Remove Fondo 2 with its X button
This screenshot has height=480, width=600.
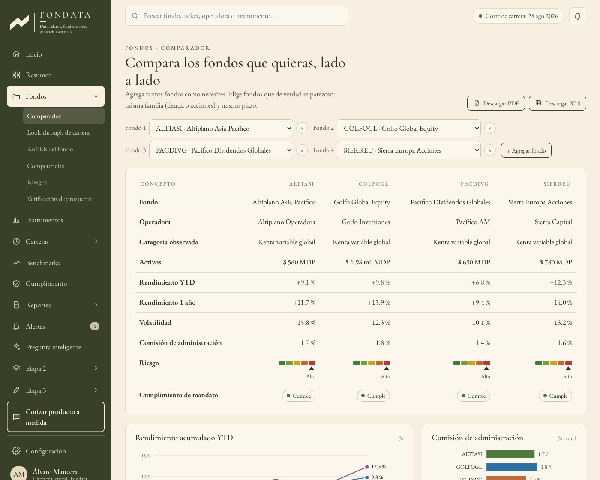pos(490,128)
